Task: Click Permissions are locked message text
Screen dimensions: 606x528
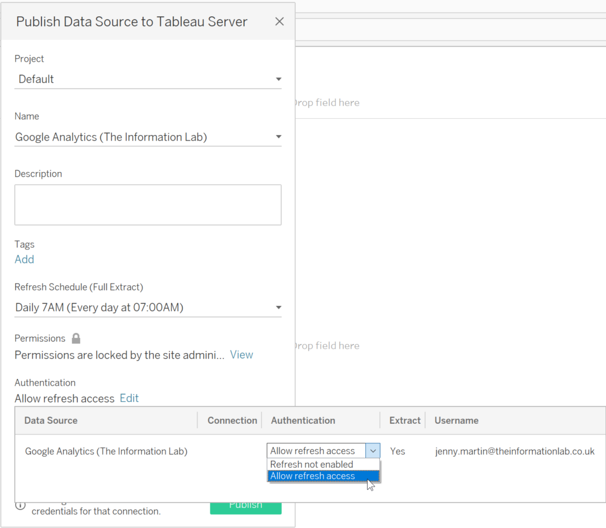Action: click(x=119, y=355)
